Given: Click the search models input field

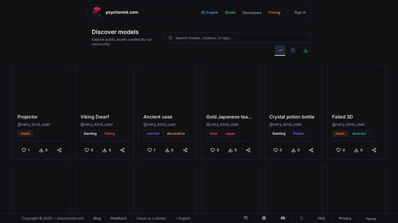Looking at the screenshot, I should point(241,38).
